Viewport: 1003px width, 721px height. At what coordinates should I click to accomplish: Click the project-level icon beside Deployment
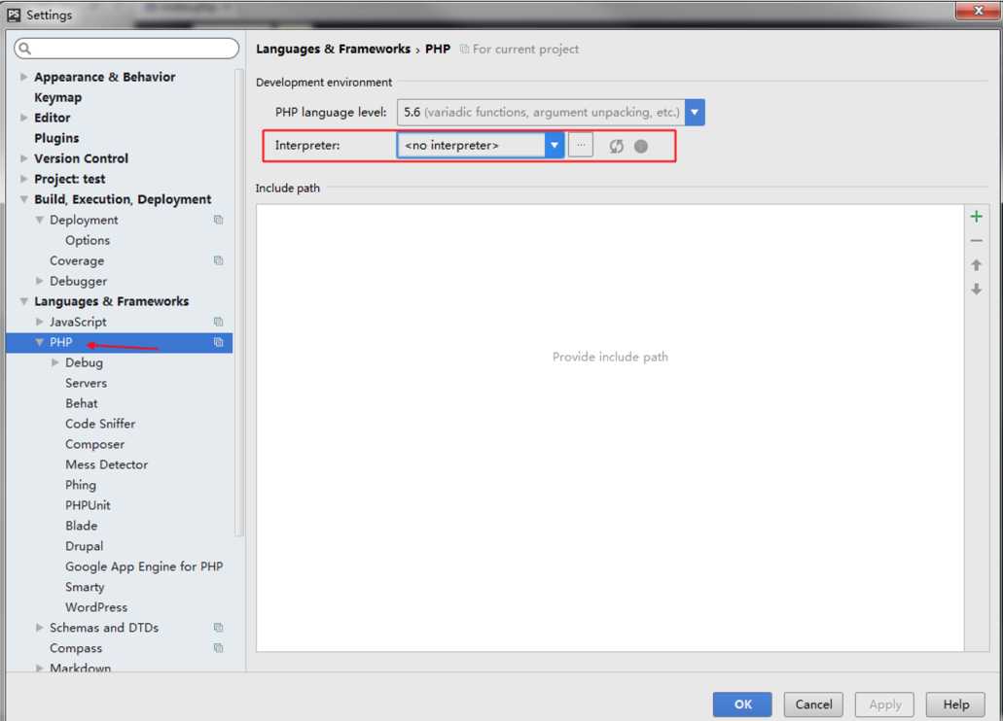218,220
